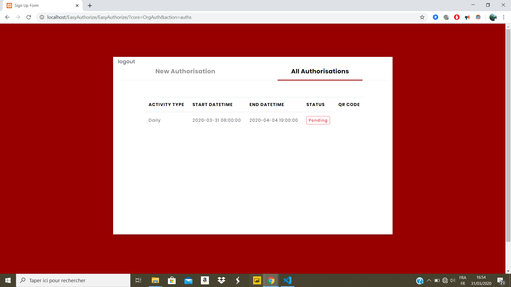Click the Pending status badge
Image resolution: width=511 pixels, height=287 pixels.
pyautogui.click(x=318, y=120)
